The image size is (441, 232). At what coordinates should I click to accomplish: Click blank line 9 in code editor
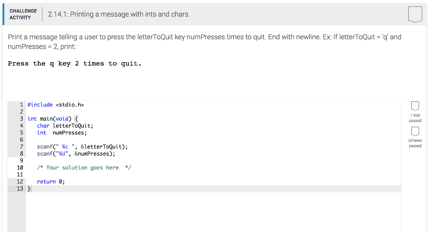pyautogui.click(x=213, y=160)
